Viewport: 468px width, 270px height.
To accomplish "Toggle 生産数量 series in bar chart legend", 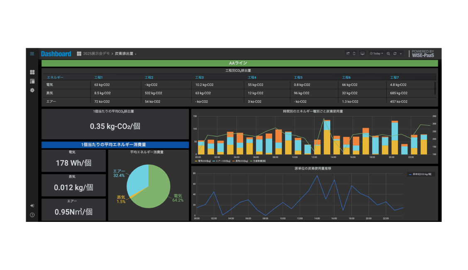I will (258, 161).
